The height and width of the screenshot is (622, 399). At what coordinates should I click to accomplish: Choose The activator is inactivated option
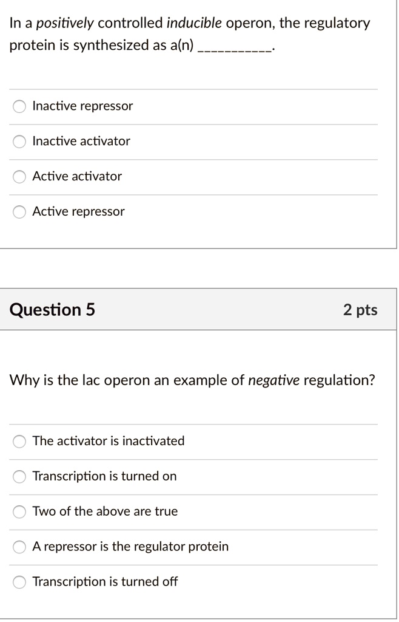coord(18,442)
